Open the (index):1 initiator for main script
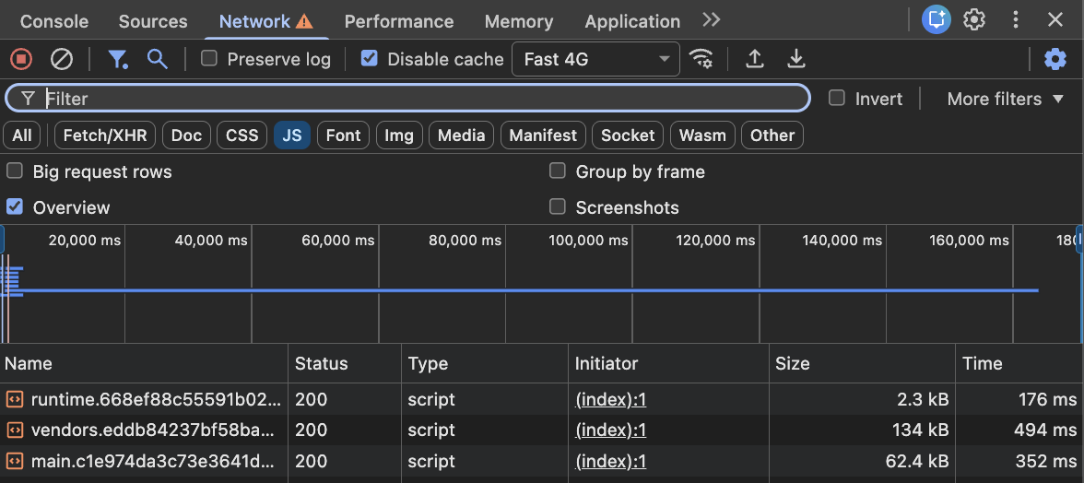This screenshot has width=1084, height=483. (611, 461)
